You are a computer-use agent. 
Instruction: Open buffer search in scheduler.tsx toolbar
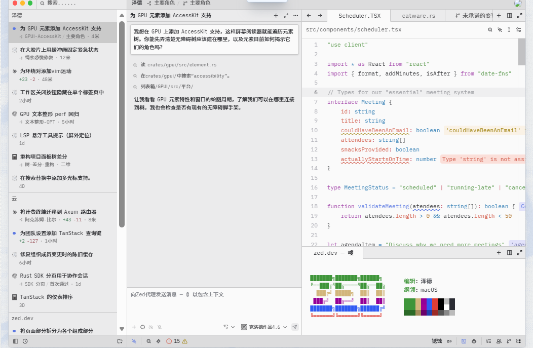click(x=490, y=30)
